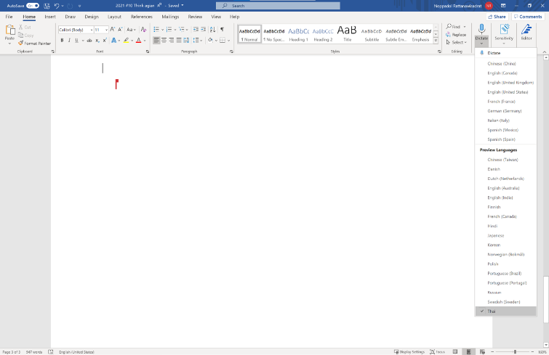
Task: Click the Replace icon in Editing
Action: tap(449, 34)
